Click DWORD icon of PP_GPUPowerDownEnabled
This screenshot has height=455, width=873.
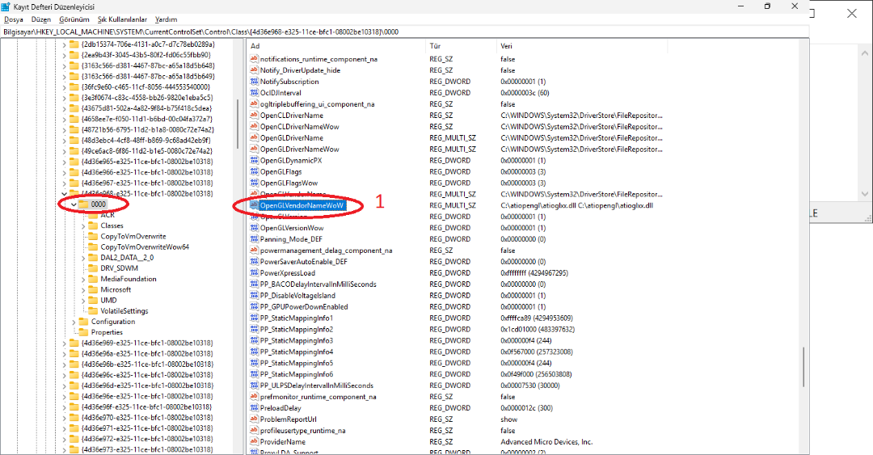click(x=255, y=307)
